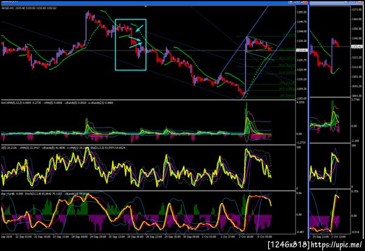365x251 pixels.
Task: Click the '1 Oct 01:00' time axis label
Action: coord(209,236)
